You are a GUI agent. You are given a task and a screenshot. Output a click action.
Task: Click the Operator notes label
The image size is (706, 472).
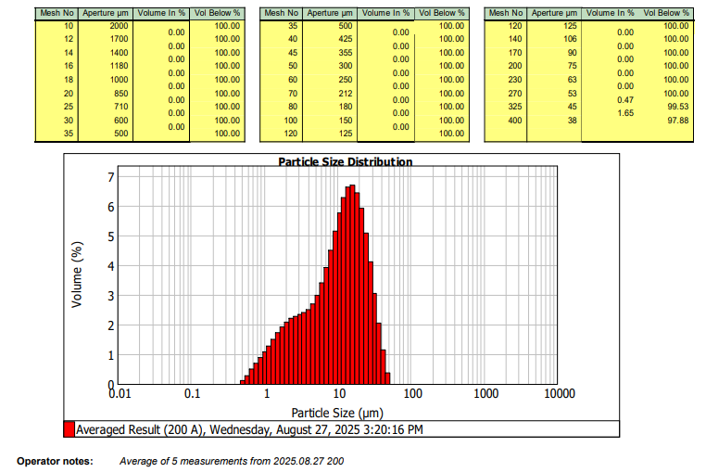click(x=55, y=461)
